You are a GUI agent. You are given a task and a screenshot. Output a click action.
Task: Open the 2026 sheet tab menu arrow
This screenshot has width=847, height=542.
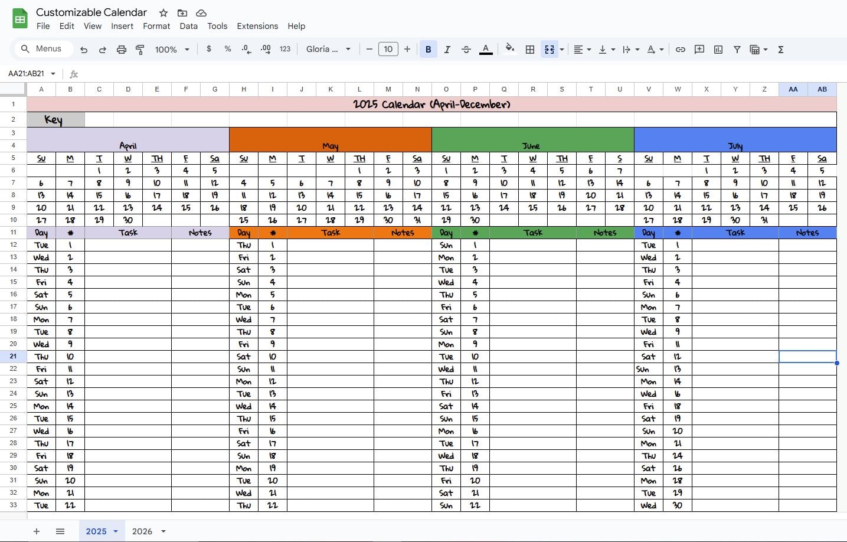click(163, 531)
